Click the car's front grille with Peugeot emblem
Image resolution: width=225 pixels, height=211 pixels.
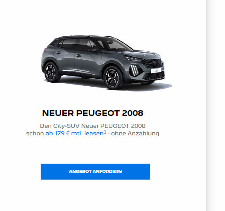click(153, 63)
